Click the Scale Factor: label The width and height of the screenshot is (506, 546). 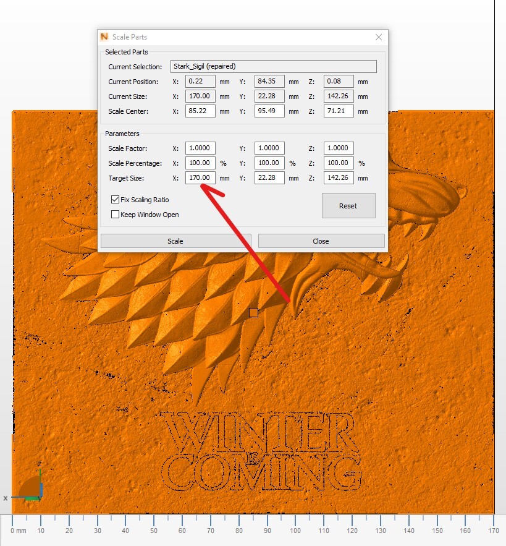pyautogui.click(x=127, y=148)
